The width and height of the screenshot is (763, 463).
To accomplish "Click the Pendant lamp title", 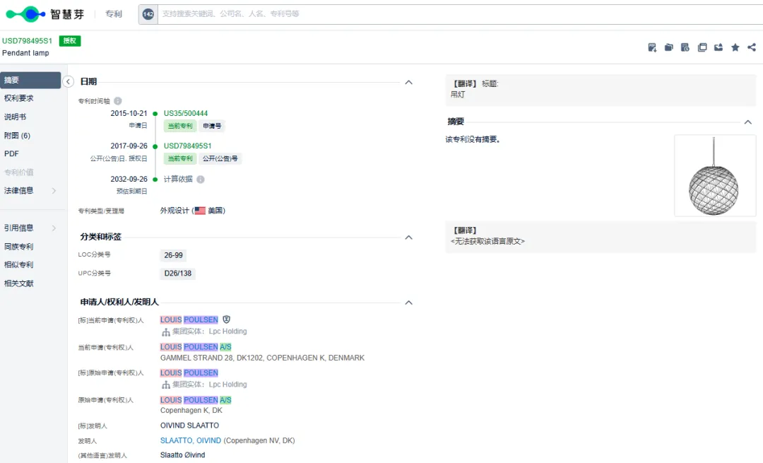I will [x=25, y=53].
